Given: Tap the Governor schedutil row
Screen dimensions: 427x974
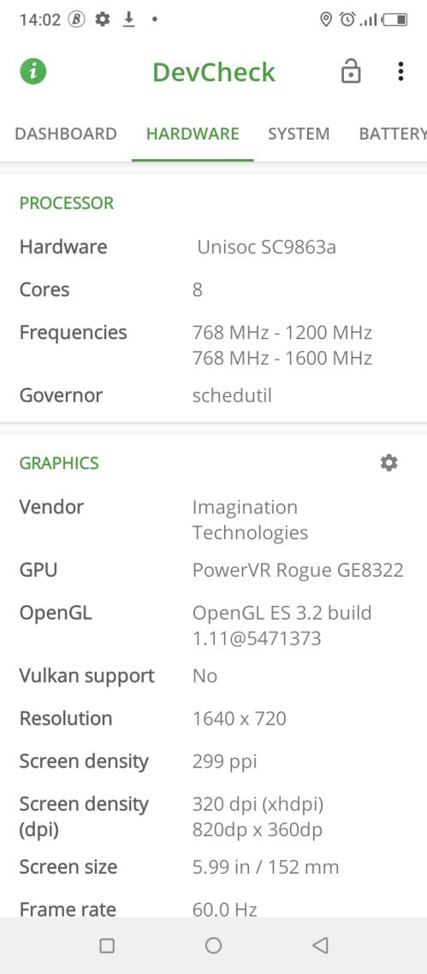Looking at the screenshot, I should pyautogui.click(x=214, y=395).
